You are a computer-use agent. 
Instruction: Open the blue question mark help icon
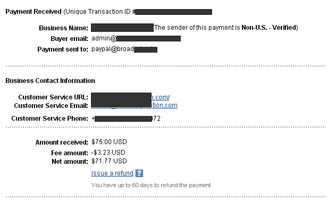click(139, 173)
